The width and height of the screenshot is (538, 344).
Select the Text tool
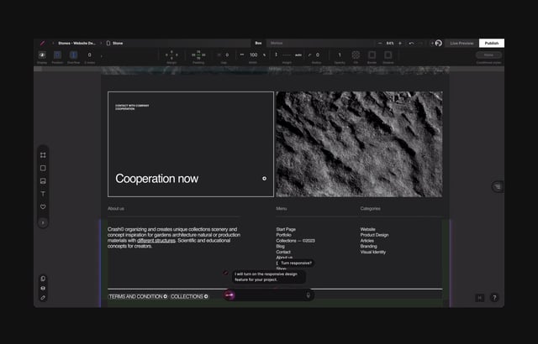43,194
